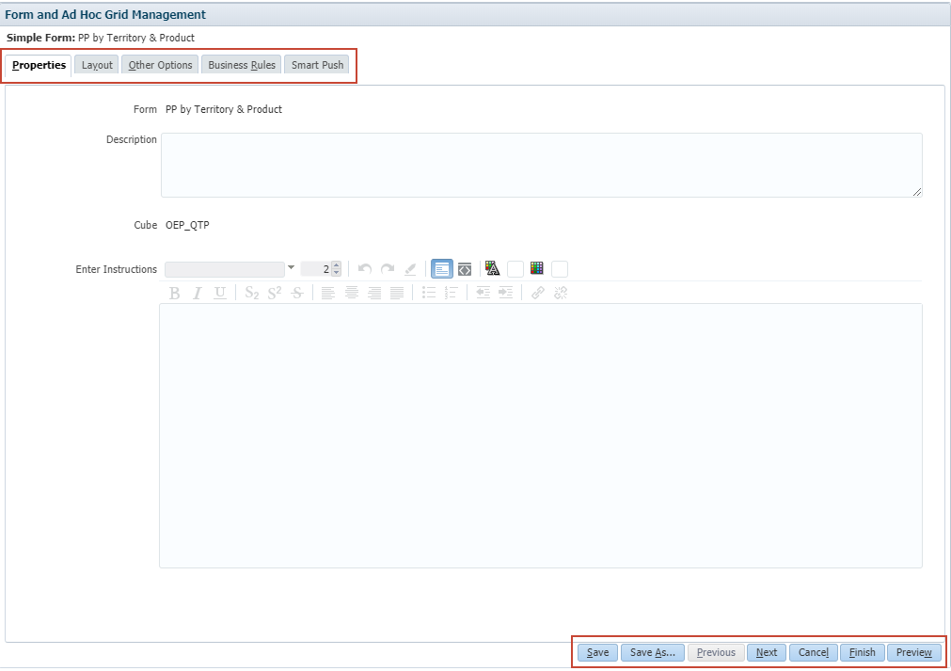This screenshot has width=951, height=671.
Task: Center align instructions text
Action: (352, 293)
